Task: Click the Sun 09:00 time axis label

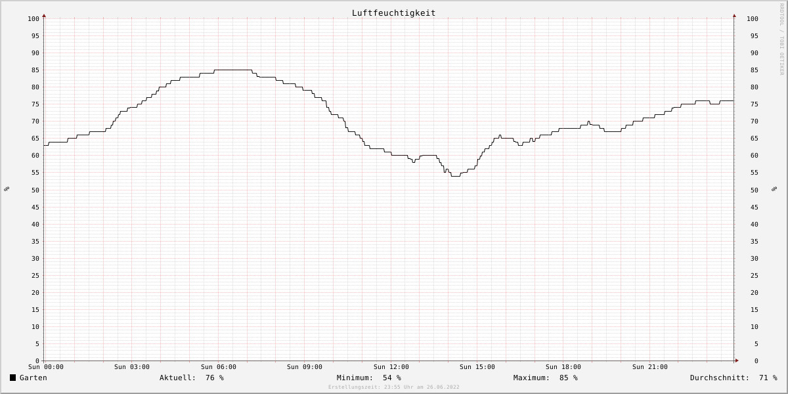Action: 305,367
